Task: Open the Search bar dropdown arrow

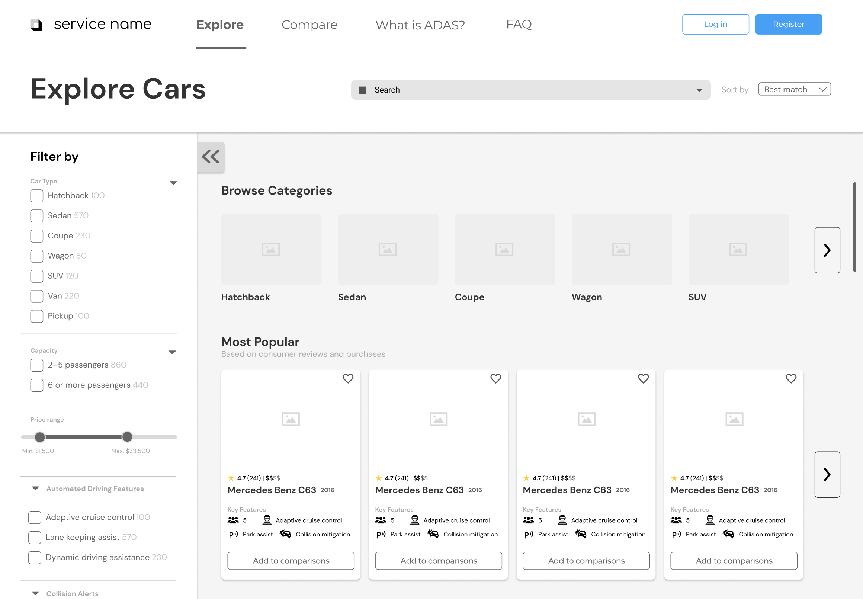Action: [699, 90]
